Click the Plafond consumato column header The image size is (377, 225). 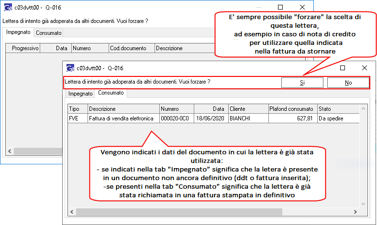[293, 109]
